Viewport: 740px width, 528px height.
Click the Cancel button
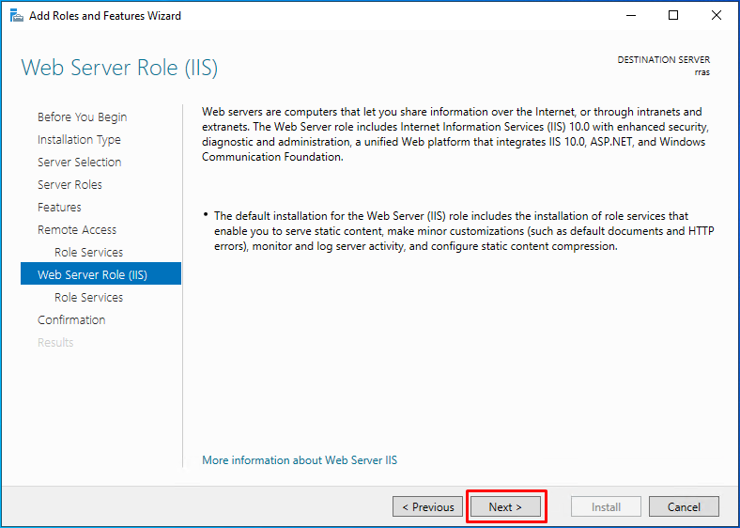point(684,506)
